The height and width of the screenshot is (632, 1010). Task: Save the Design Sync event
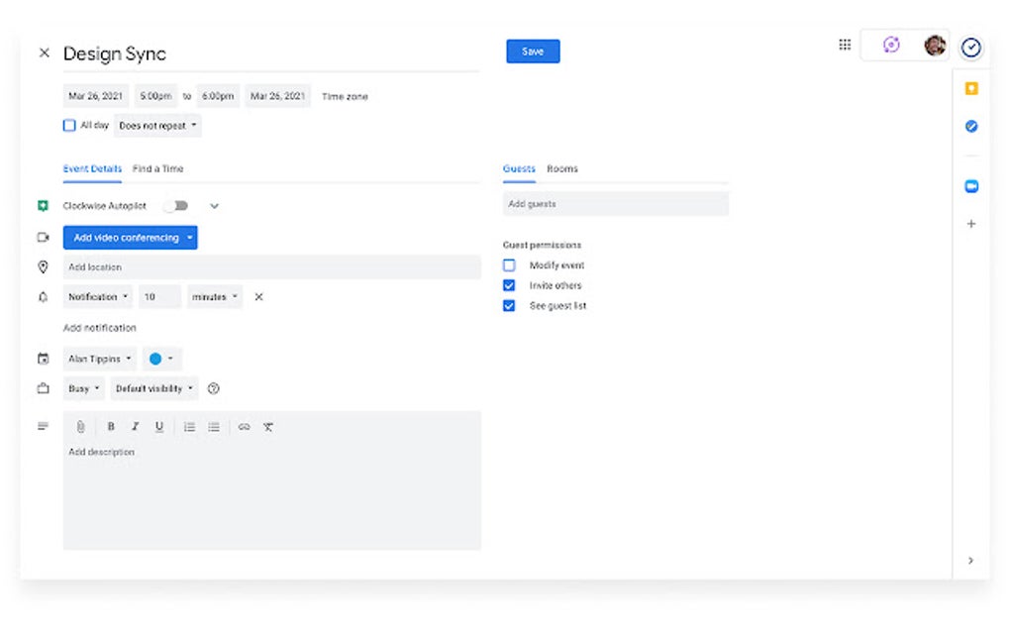pos(533,52)
